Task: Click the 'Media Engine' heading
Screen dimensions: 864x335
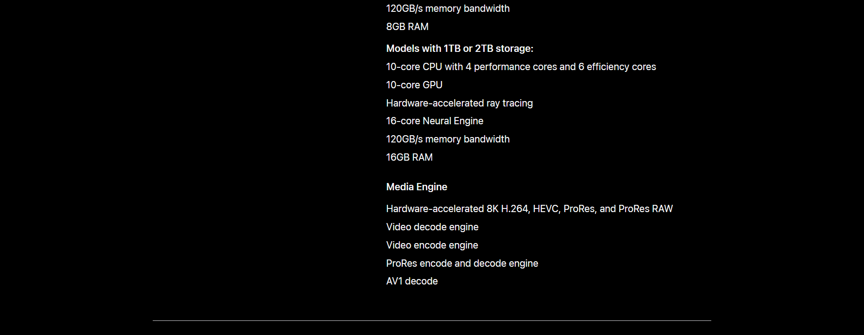Action: [x=416, y=187]
